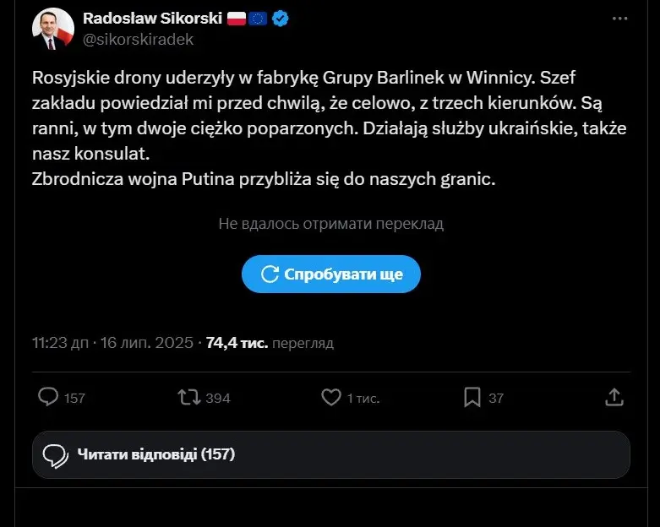
Task: Click the Polish flag emoji beside the name
Action: pos(237,19)
